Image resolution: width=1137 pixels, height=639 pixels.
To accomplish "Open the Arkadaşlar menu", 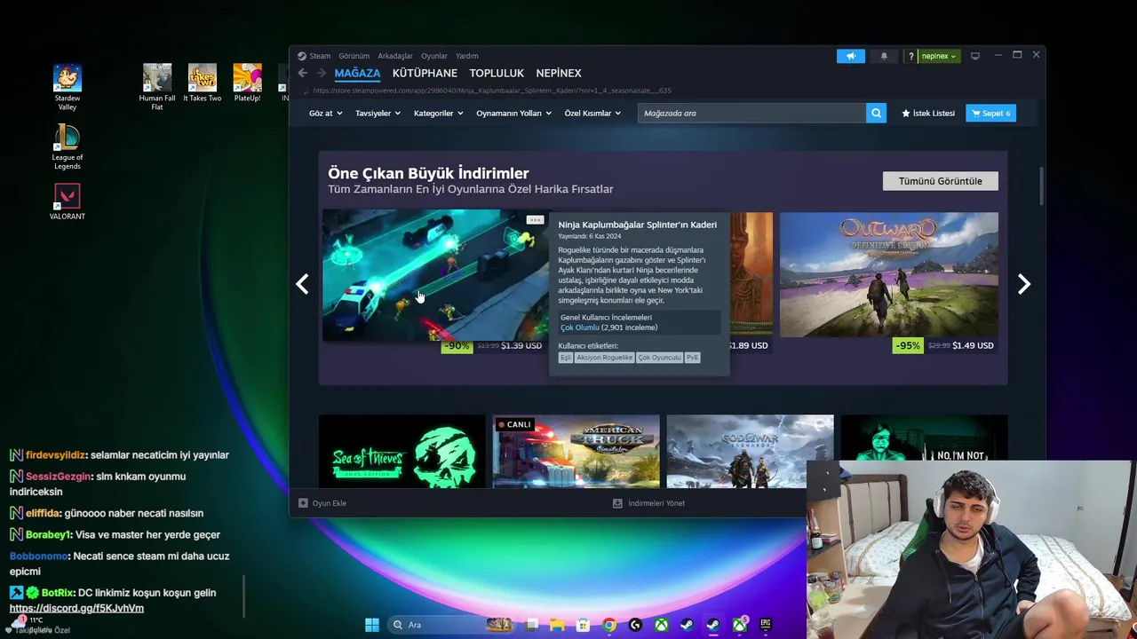I will [x=395, y=56].
